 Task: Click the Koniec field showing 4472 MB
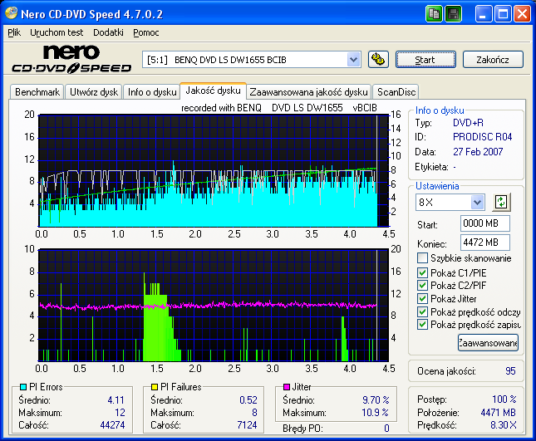[485, 243]
